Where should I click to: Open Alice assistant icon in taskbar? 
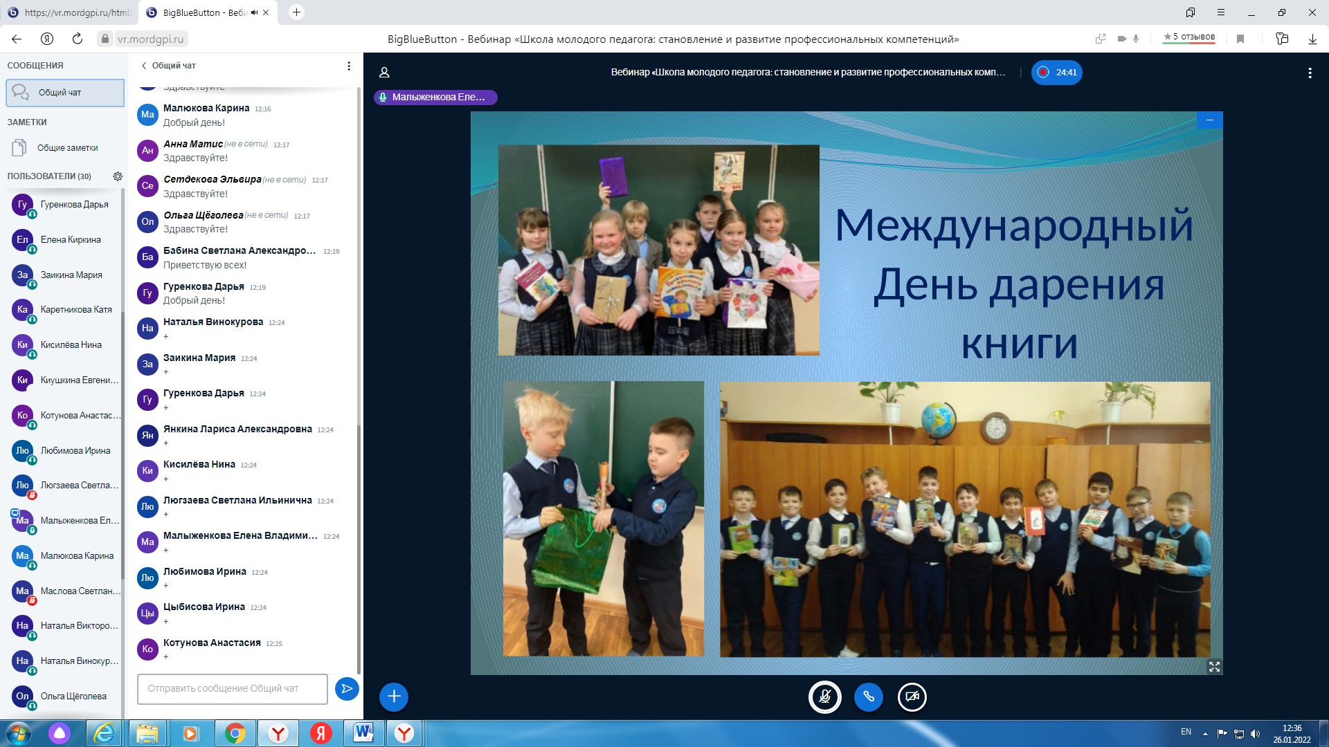60,733
